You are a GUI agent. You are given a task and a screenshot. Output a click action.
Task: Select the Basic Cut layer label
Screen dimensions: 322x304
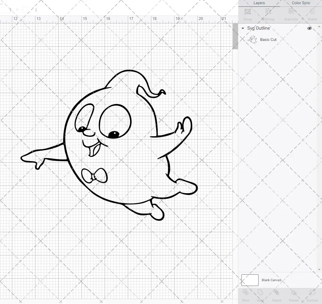[268, 40]
